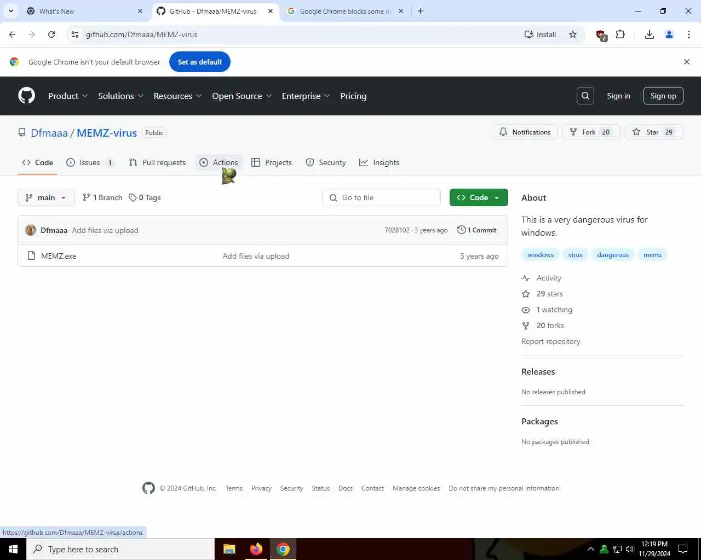Image resolution: width=701 pixels, height=560 pixels.
Task: Open the Windows notification center icon
Action: click(x=683, y=549)
